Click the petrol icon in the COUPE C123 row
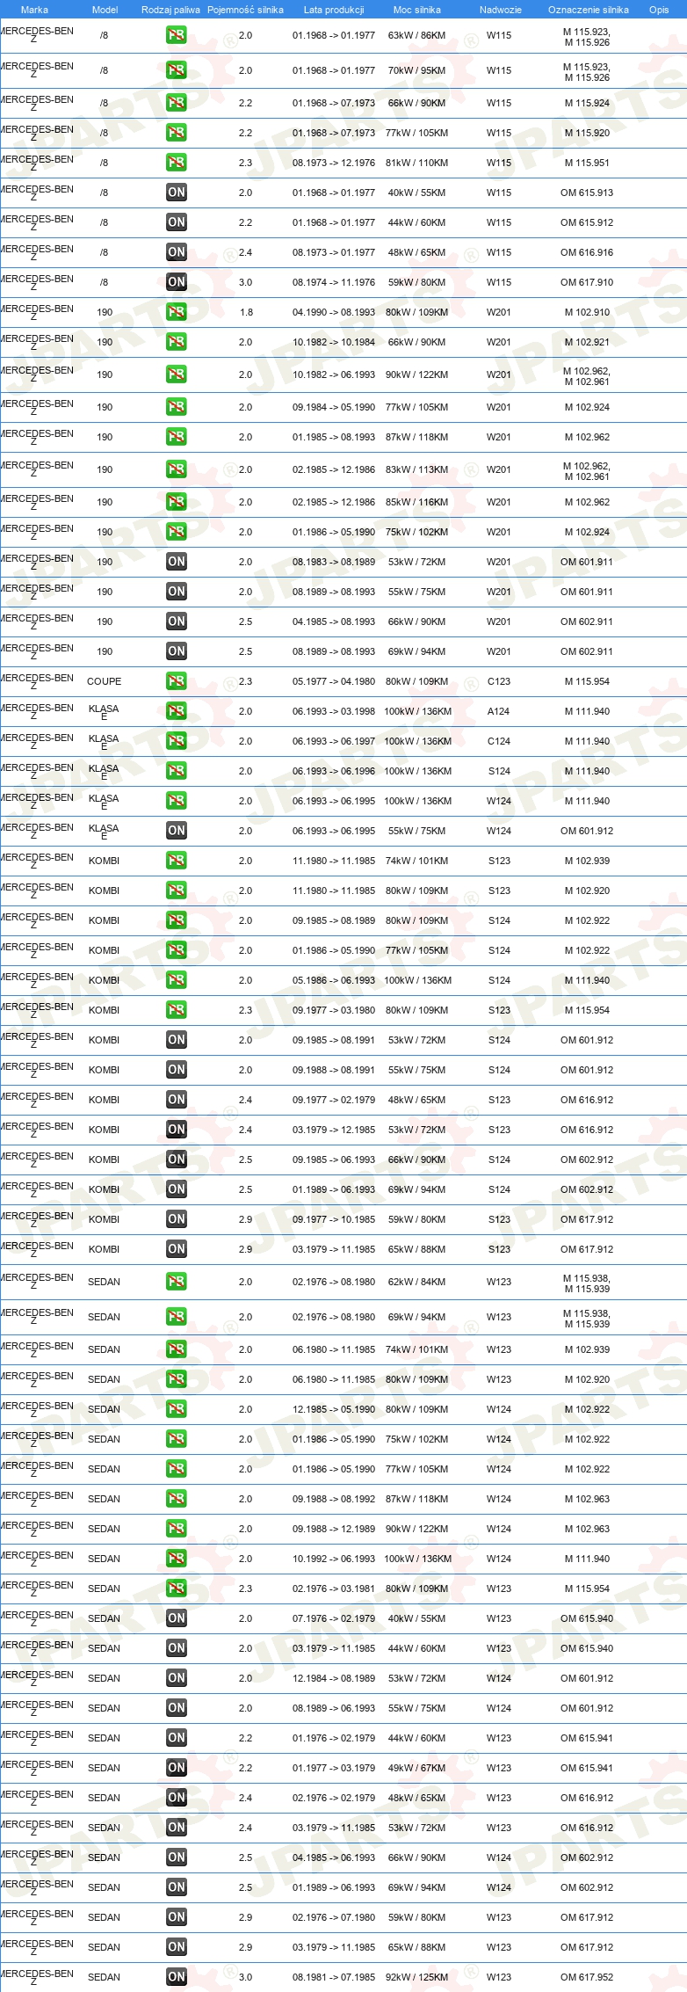The width and height of the screenshot is (687, 1992). point(177,681)
